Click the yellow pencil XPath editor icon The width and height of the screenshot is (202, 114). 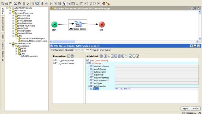(138, 56)
